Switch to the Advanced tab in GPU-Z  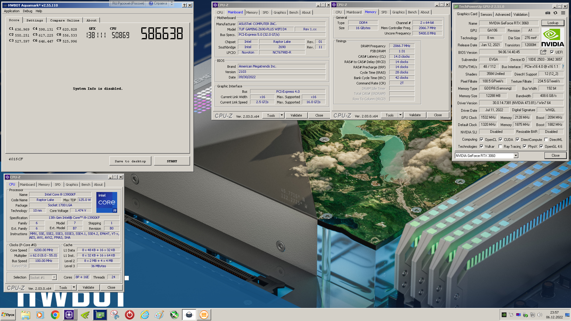point(503,14)
